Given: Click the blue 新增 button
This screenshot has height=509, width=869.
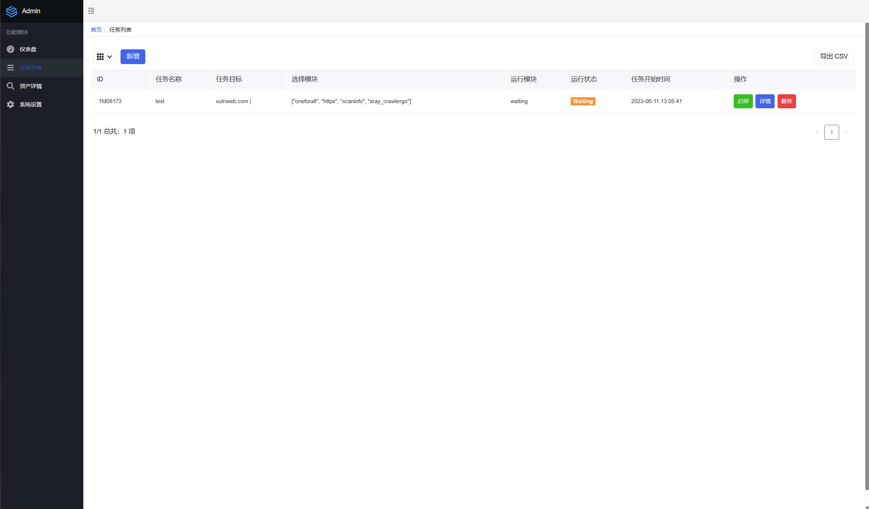Looking at the screenshot, I should [x=133, y=56].
